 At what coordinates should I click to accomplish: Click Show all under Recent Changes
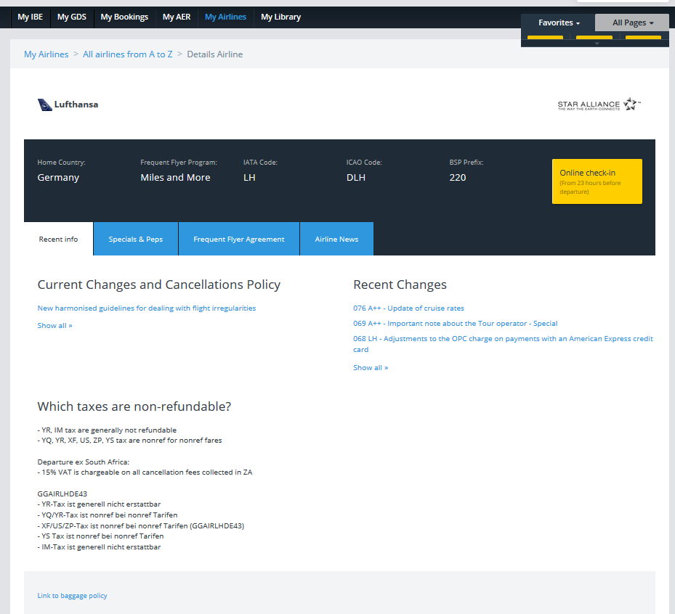[x=371, y=368]
